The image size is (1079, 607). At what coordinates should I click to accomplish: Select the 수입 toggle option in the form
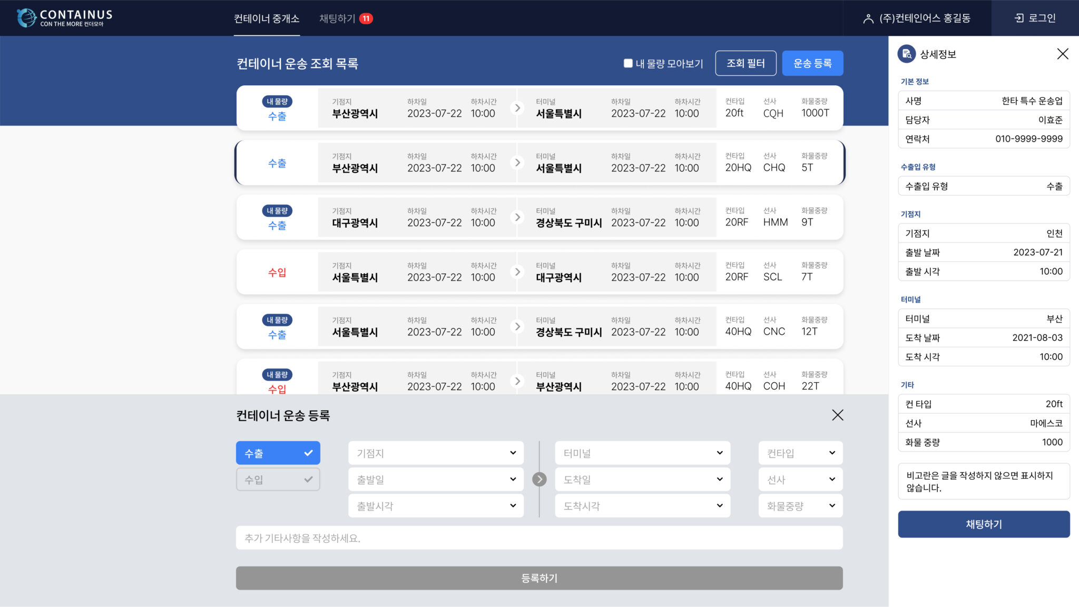[x=278, y=479]
